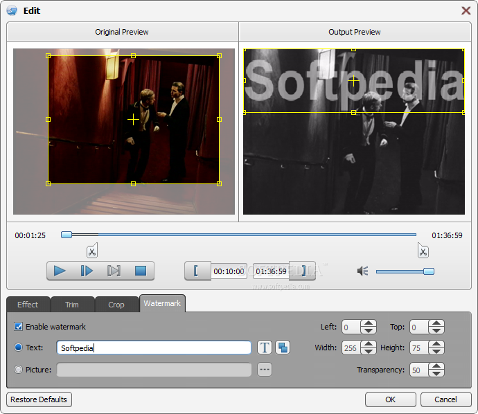The width and height of the screenshot is (478, 414).
Task: Increase watermark Height with up arrow
Action: coord(436,344)
